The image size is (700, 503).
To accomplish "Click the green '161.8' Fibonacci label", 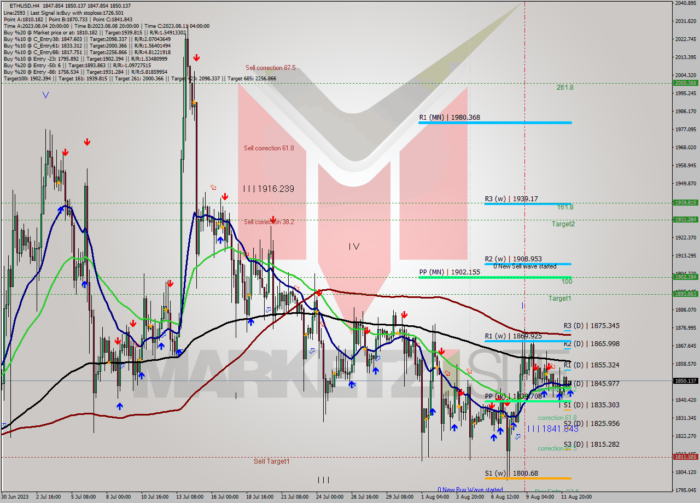I will point(565,207).
